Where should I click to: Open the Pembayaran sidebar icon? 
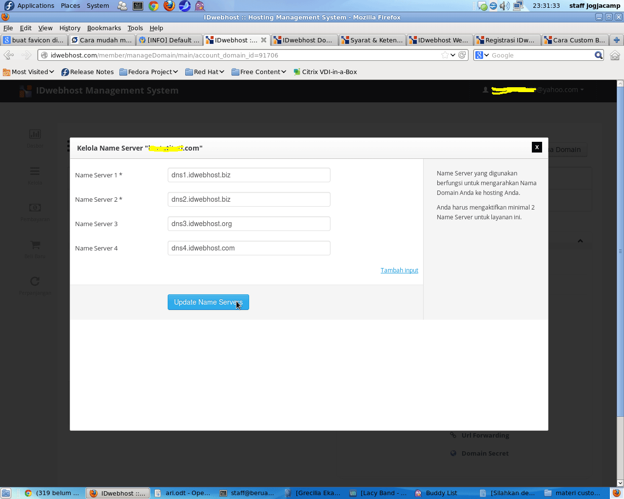click(x=35, y=212)
